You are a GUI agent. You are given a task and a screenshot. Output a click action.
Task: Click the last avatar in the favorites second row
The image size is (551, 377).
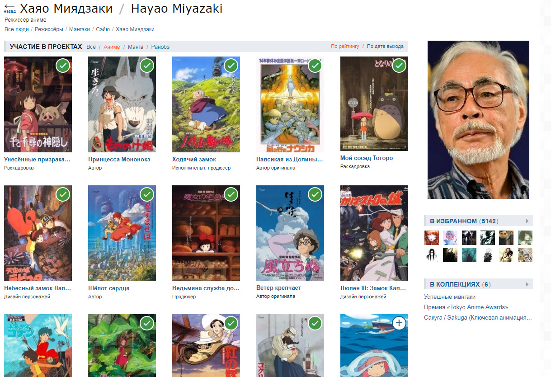pos(525,255)
